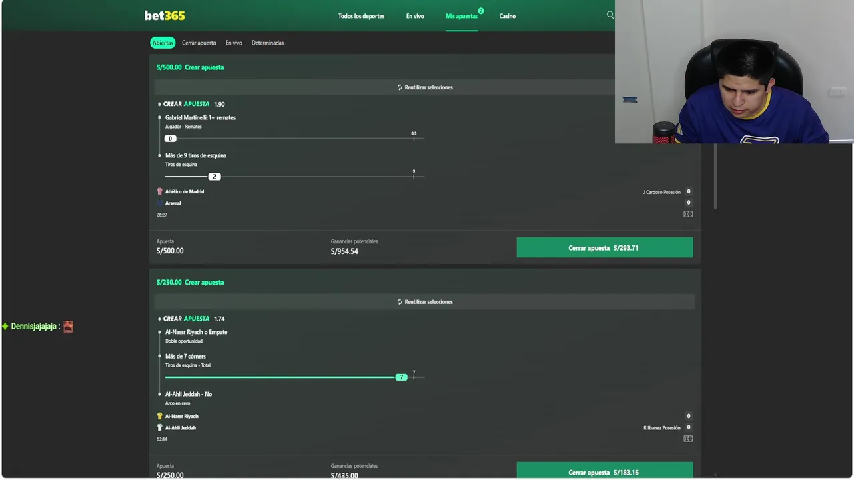This screenshot has width=854, height=480.
Task: Open Todos los deportes menu
Action: point(361,16)
